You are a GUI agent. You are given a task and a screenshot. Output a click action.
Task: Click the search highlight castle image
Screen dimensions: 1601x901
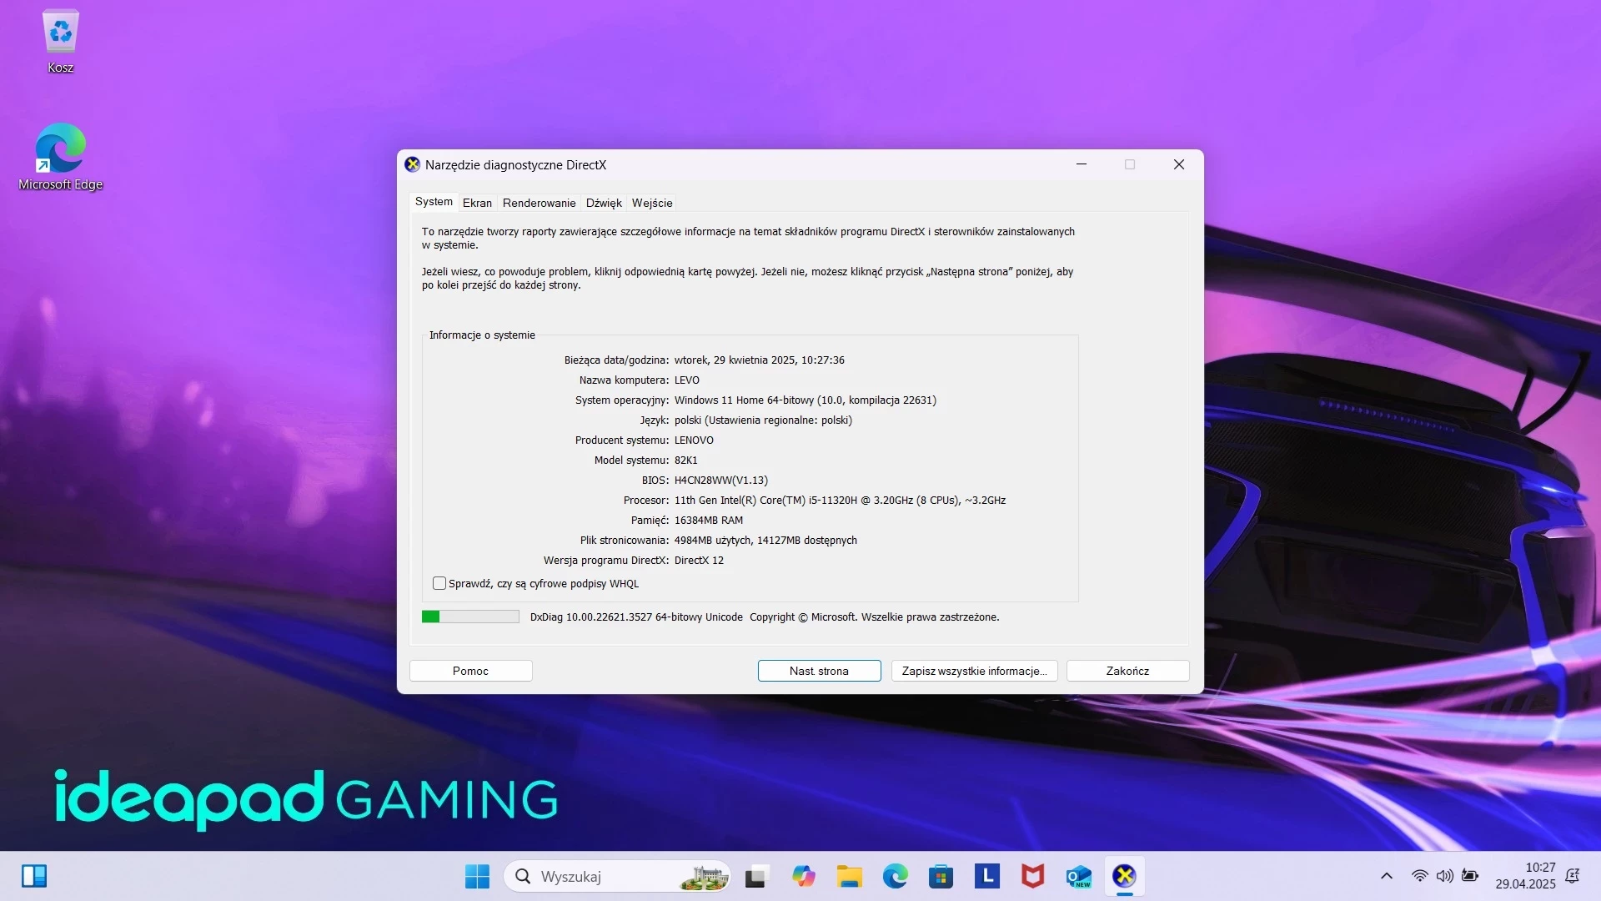tap(705, 877)
